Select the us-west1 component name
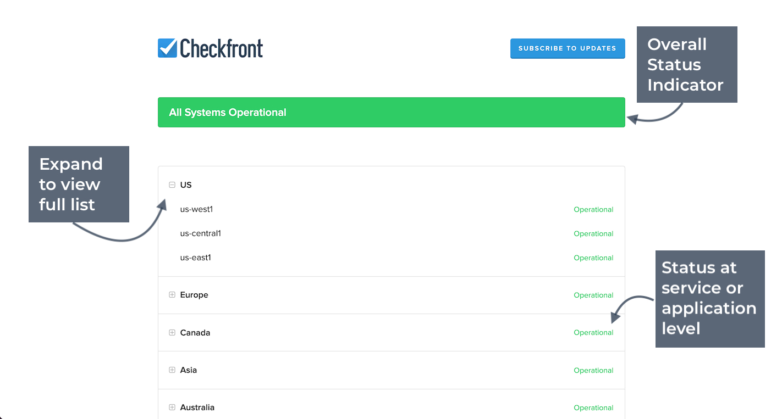782x419 pixels. point(196,209)
